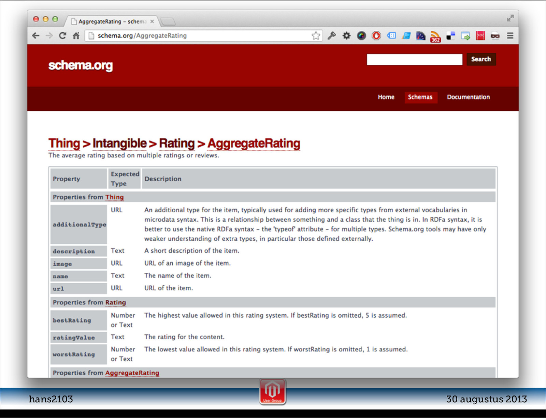546x420 pixels.
Task: Click the url property cell
Action: (x=79, y=288)
